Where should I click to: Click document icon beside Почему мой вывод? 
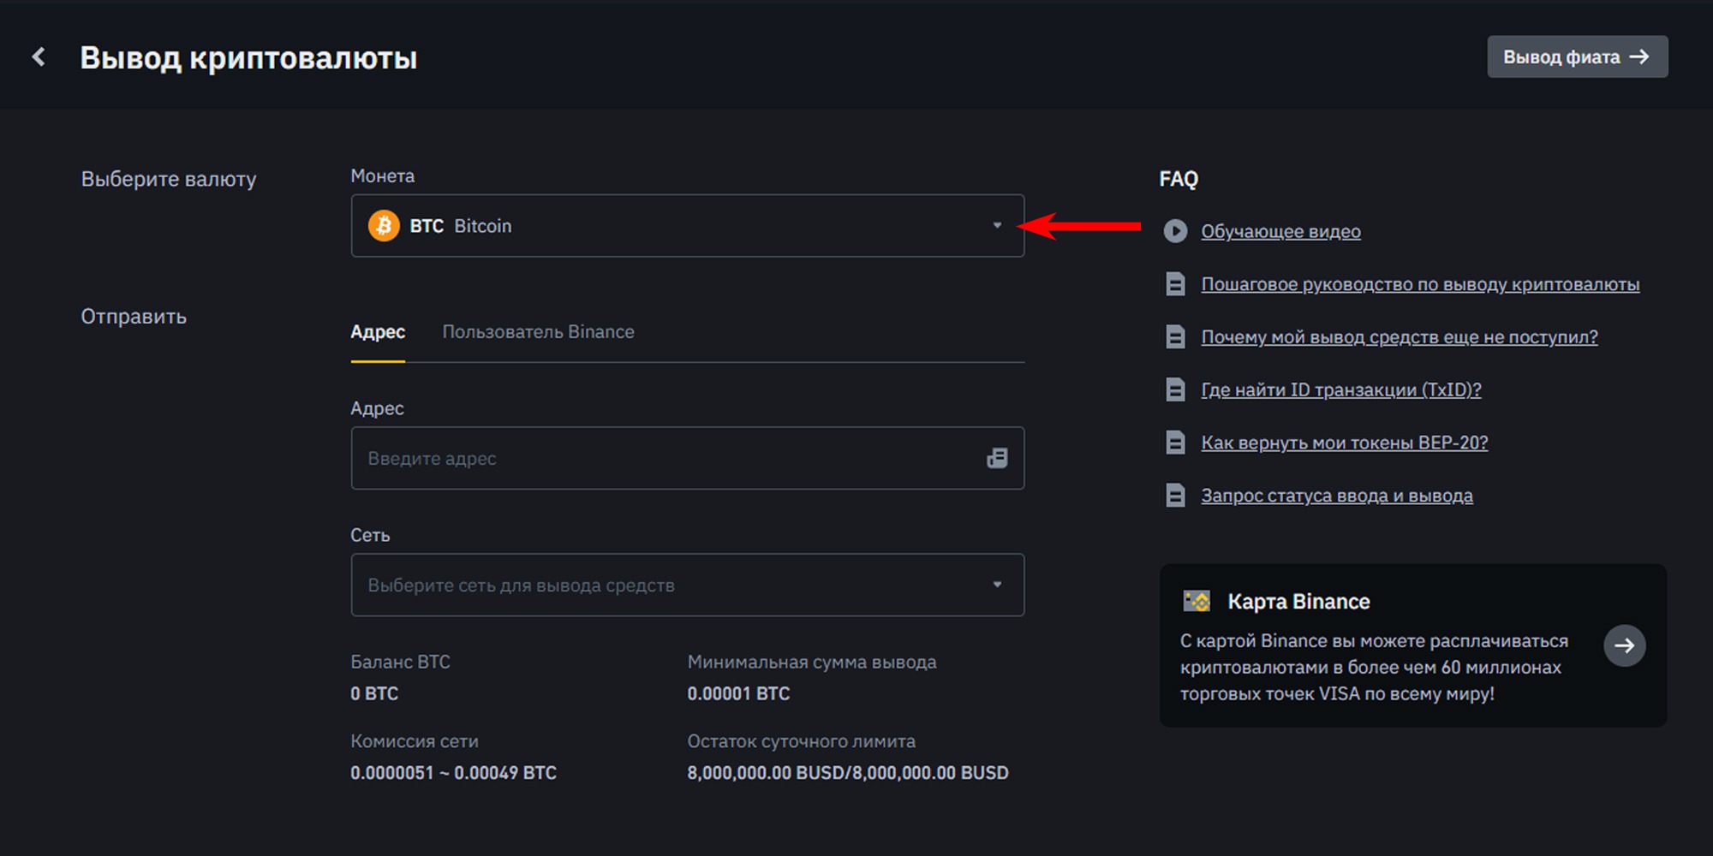(x=1175, y=337)
